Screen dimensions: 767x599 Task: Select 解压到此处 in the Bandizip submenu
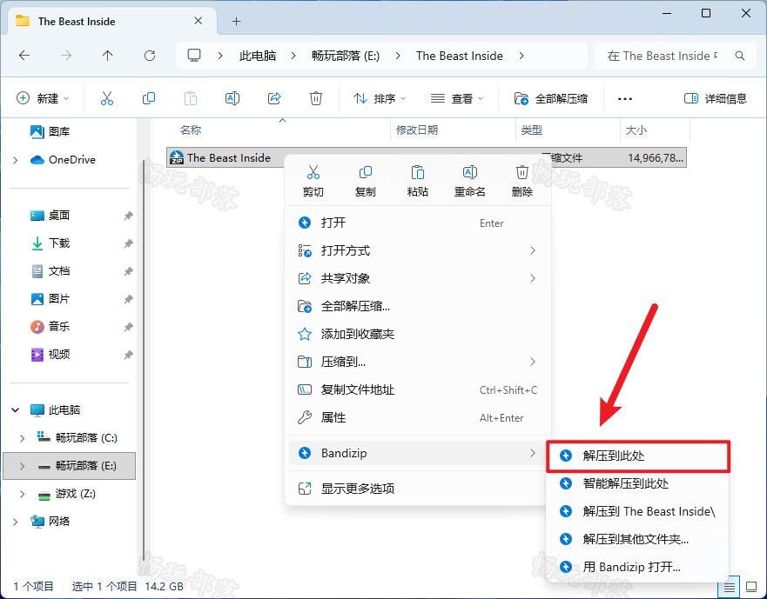tap(638, 456)
